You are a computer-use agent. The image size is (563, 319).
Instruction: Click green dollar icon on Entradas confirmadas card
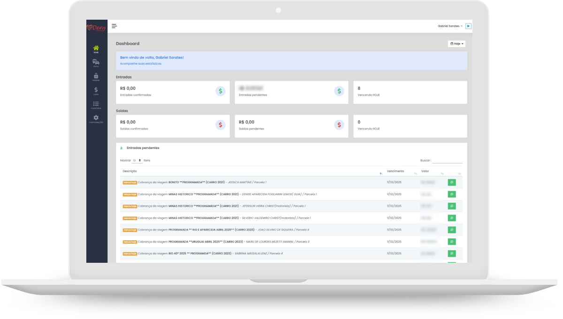click(x=221, y=91)
